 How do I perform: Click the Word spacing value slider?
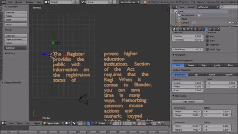(188, 87)
